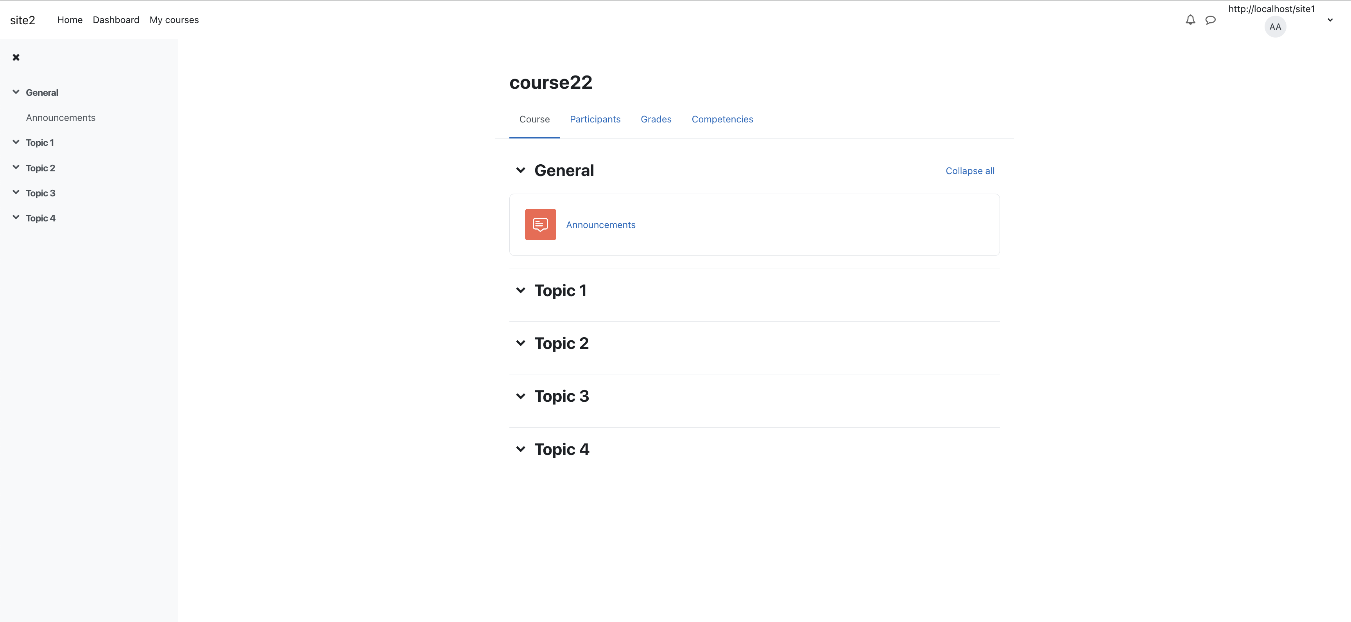Click the AA user avatar
The image size is (1351, 622).
tap(1275, 27)
